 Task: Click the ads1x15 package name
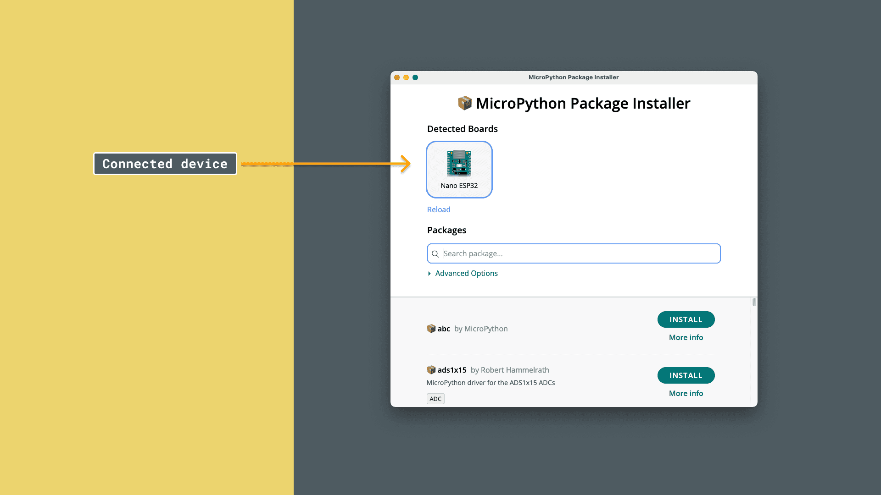coord(452,370)
